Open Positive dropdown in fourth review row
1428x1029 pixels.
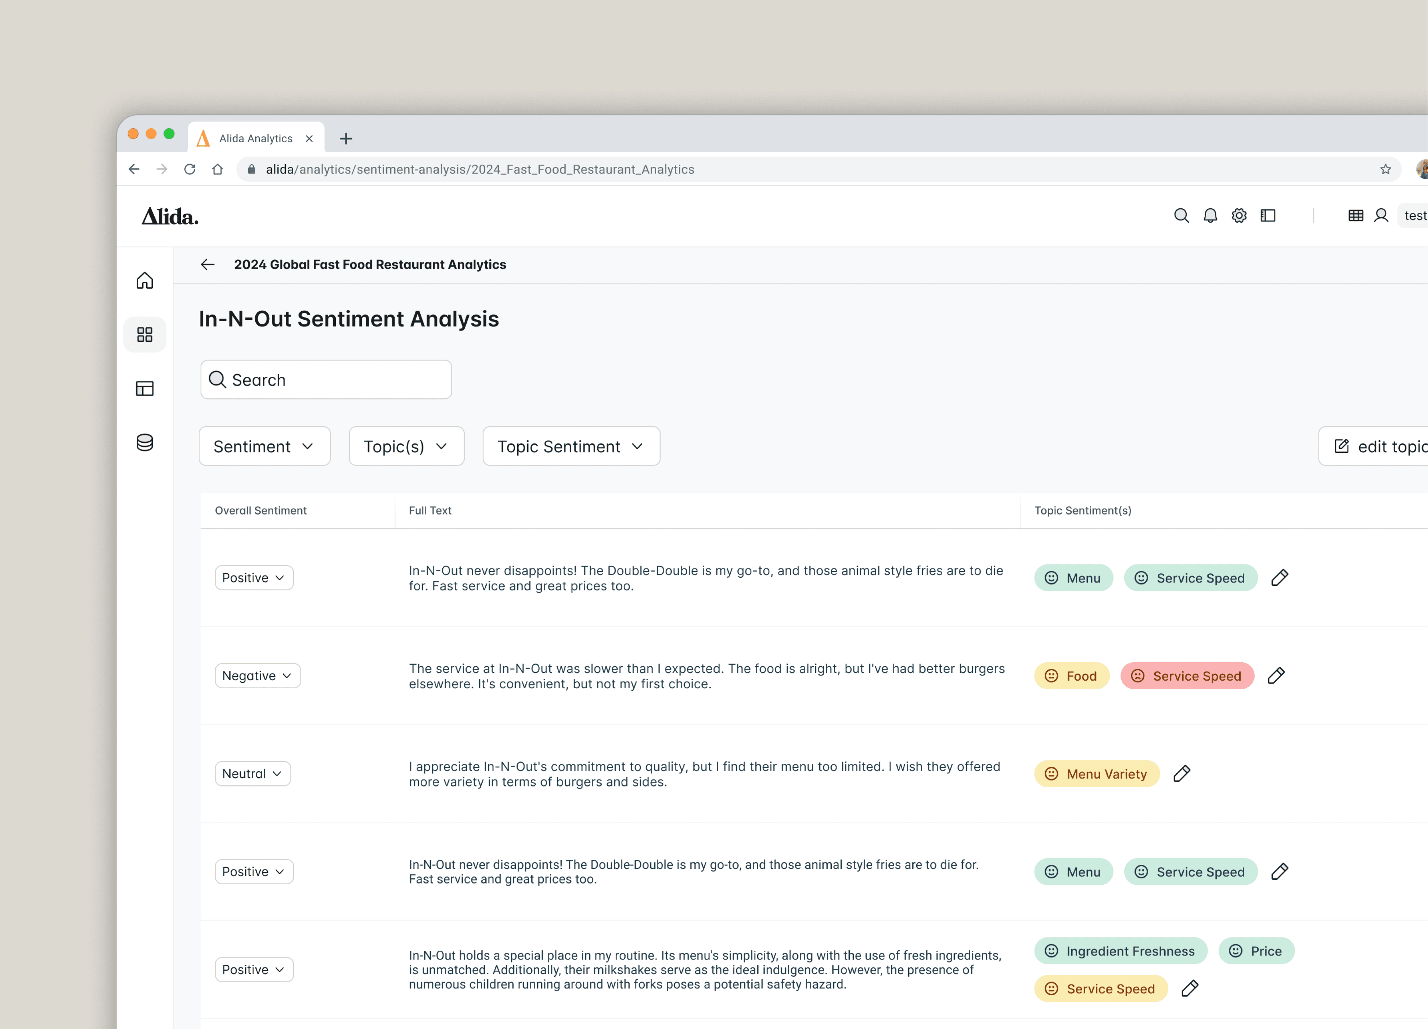coord(254,872)
